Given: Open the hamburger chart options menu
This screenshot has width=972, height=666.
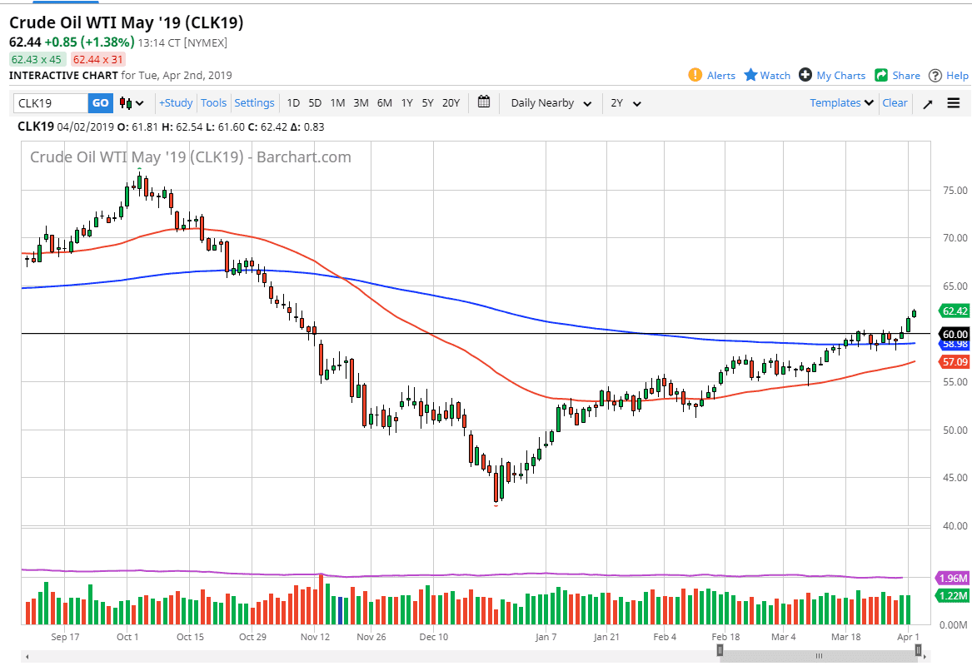Looking at the screenshot, I should click(953, 103).
